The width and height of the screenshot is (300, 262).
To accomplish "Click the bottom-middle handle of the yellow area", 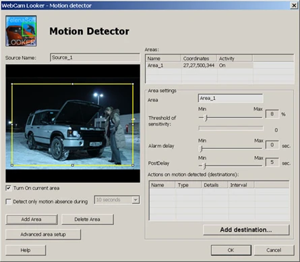I will tap(73, 165).
